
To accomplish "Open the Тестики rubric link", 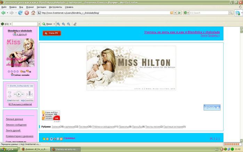I will coord(83,127).
